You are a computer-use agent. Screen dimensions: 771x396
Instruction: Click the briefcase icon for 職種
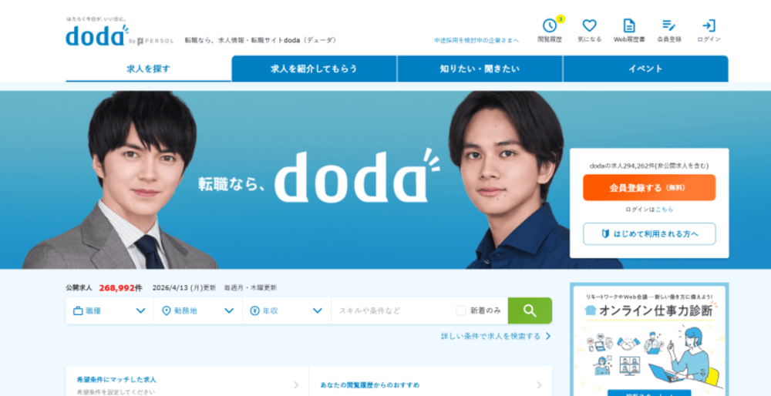pos(78,311)
